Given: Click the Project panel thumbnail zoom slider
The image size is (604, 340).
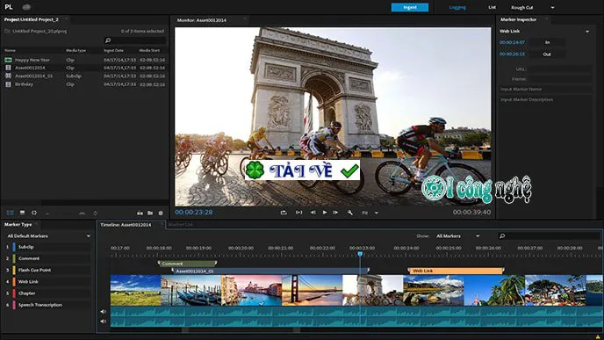Looking at the screenshot, I should click(x=65, y=213).
